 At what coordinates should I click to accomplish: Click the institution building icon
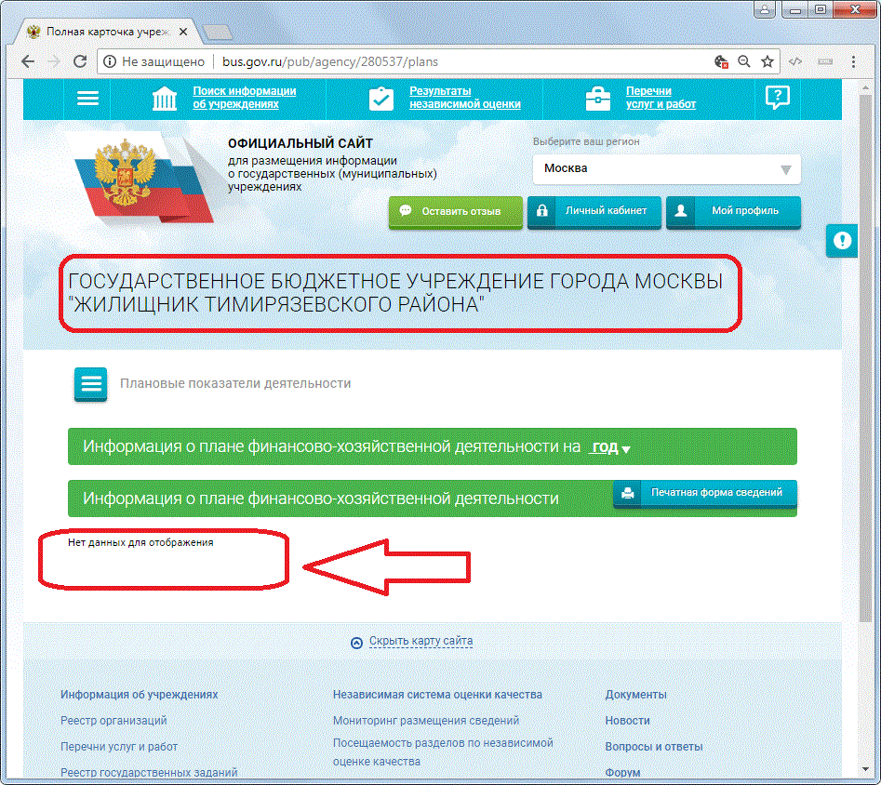pos(165,99)
